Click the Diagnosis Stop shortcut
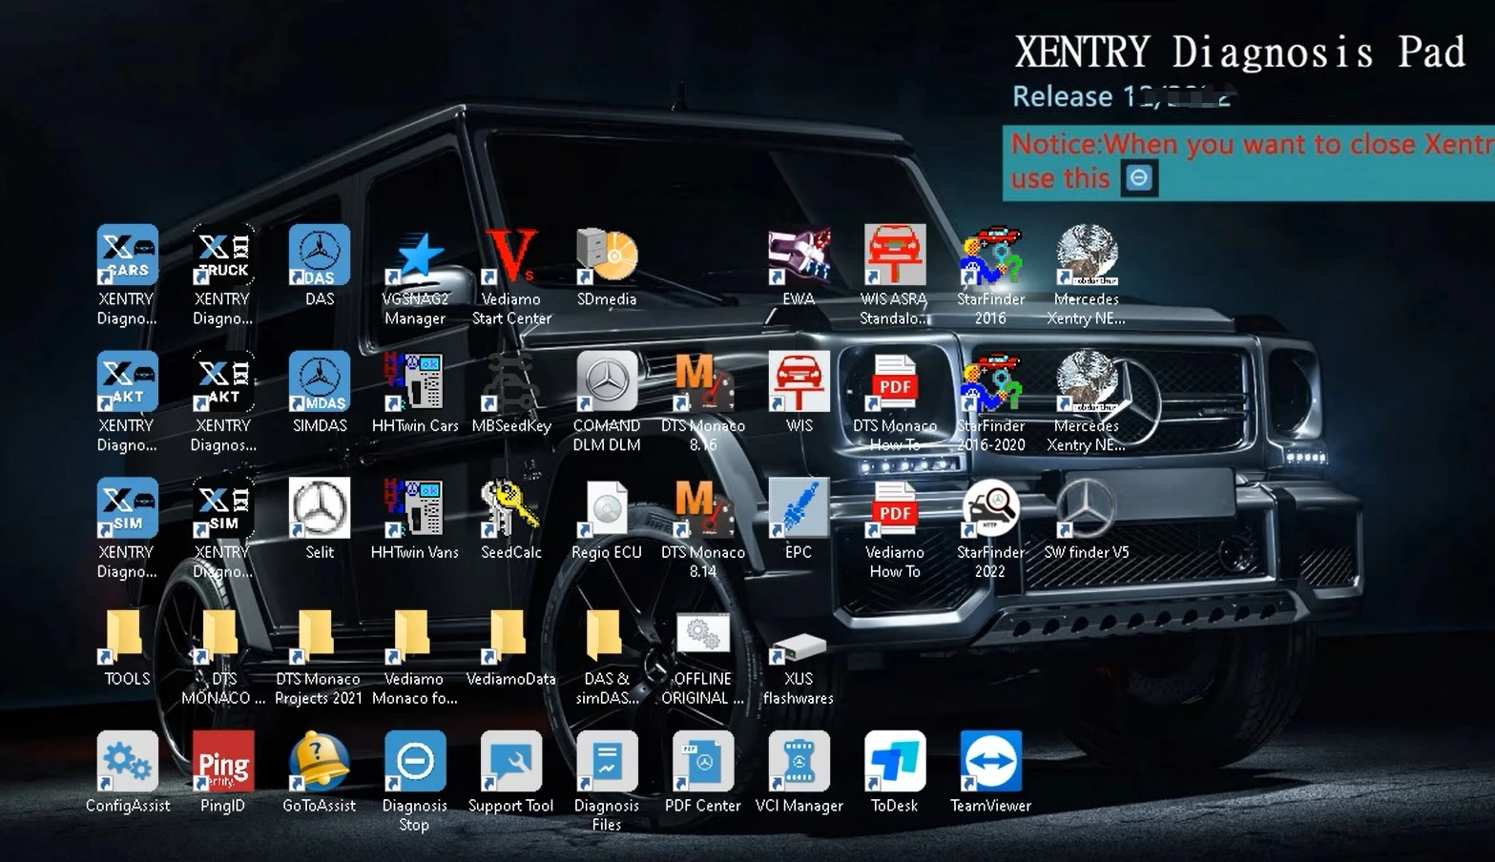This screenshot has width=1495, height=862. tap(415, 763)
